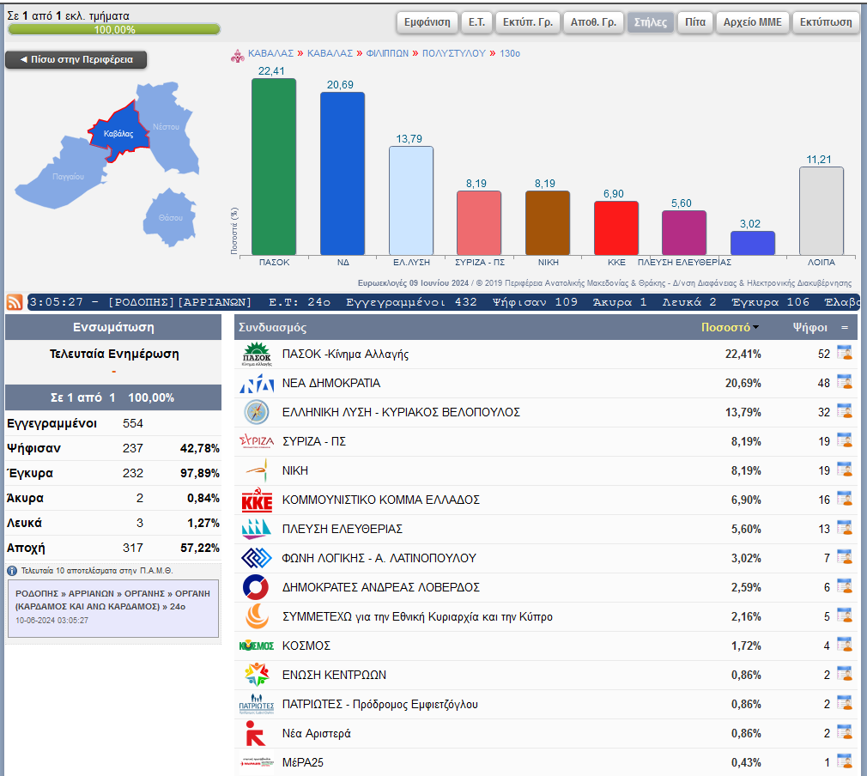
Task: Click the equals sign column header
Action: [845, 328]
